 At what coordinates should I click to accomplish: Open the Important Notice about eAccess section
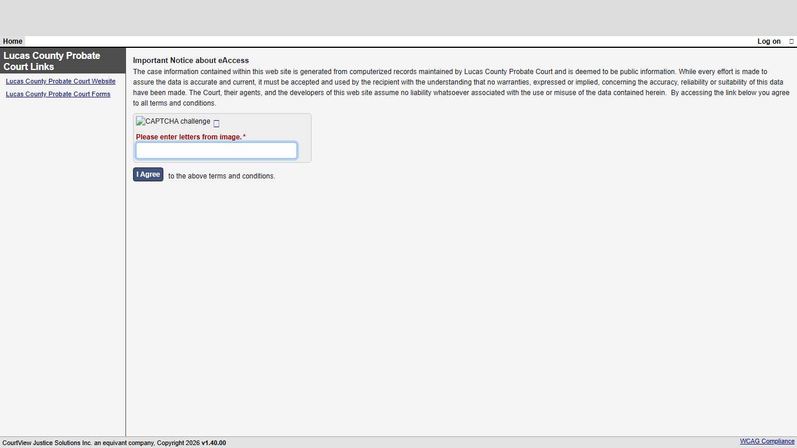coord(191,60)
